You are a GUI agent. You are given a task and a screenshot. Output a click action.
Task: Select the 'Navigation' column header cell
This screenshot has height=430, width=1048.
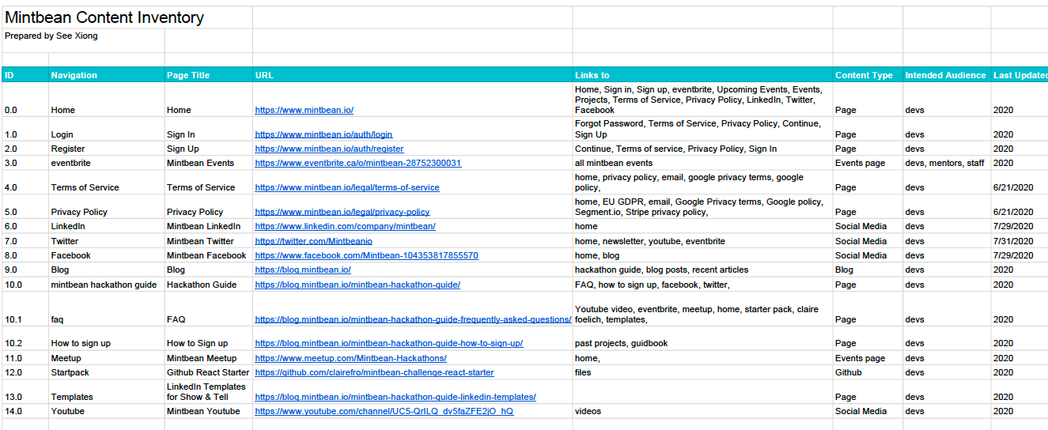pos(107,75)
